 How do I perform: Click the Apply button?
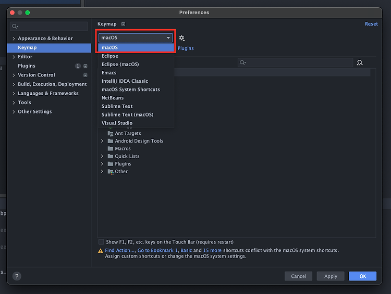pyautogui.click(x=331, y=276)
